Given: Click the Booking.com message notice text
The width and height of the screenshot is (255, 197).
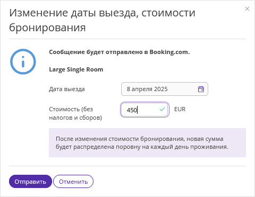Looking at the screenshot, I should click(x=119, y=52).
